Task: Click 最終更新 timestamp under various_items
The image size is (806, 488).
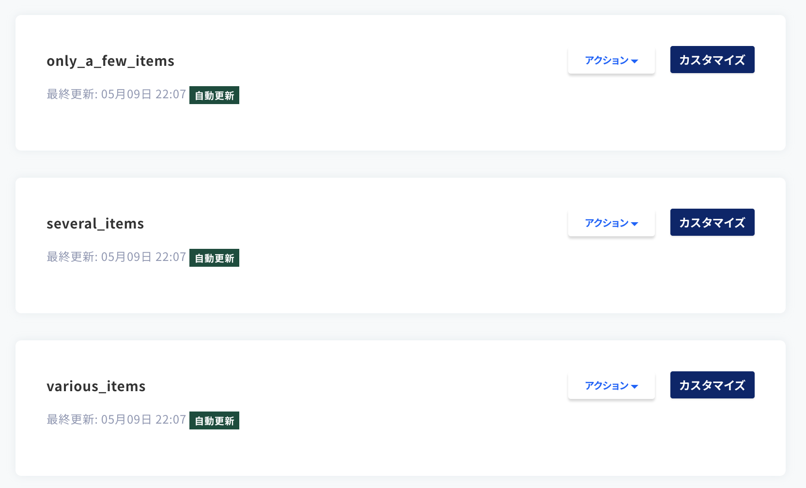Action: point(116,419)
